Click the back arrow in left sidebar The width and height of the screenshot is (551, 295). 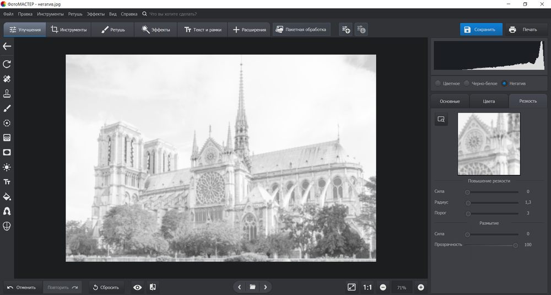(7, 47)
